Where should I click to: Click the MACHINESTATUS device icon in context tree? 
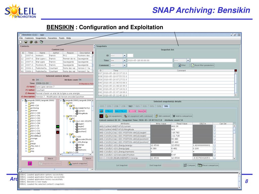click(74, 108)
